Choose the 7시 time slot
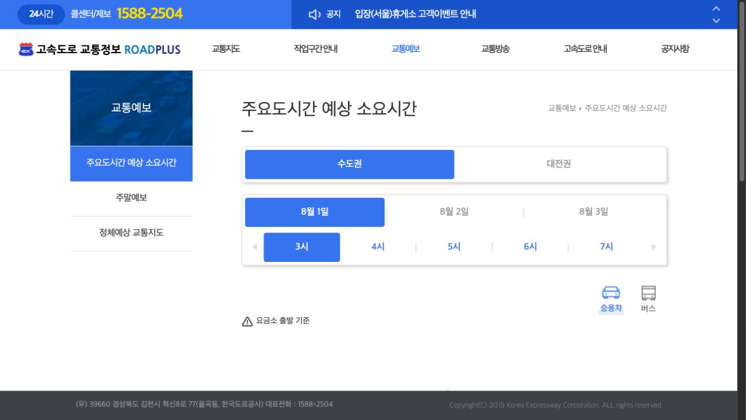 click(x=607, y=247)
